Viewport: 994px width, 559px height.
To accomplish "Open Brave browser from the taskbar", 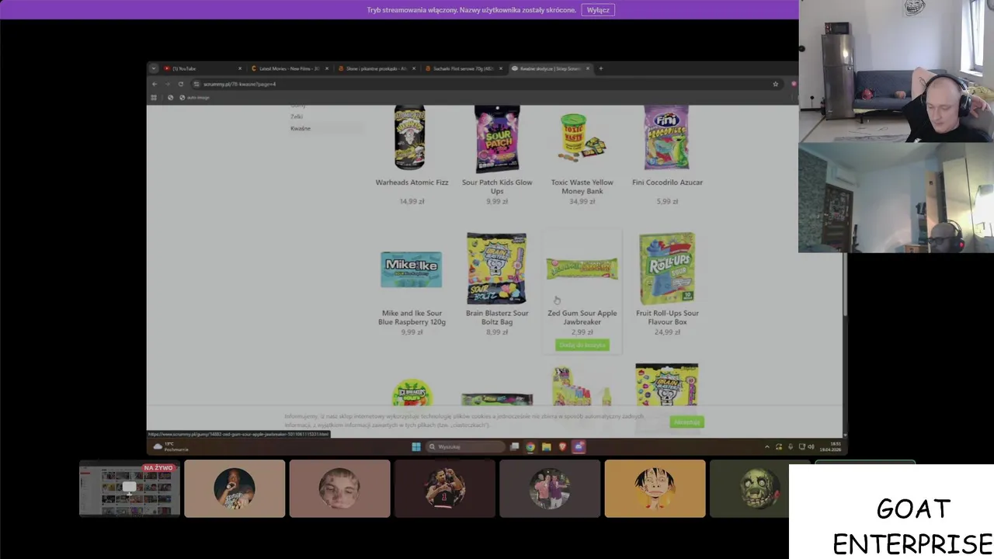I will click(562, 446).
